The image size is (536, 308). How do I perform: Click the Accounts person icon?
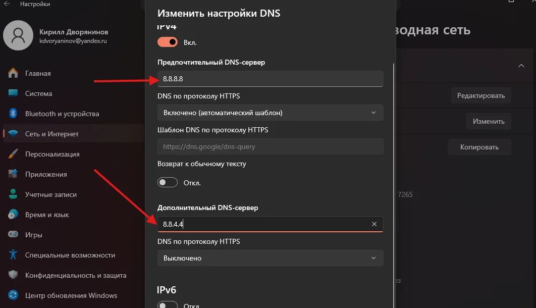click(x=14, y=194)
